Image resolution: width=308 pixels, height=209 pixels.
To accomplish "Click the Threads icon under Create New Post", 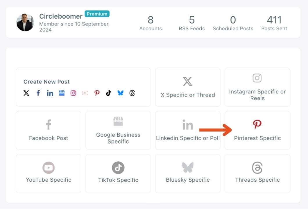I will click(x=132, y=93).
